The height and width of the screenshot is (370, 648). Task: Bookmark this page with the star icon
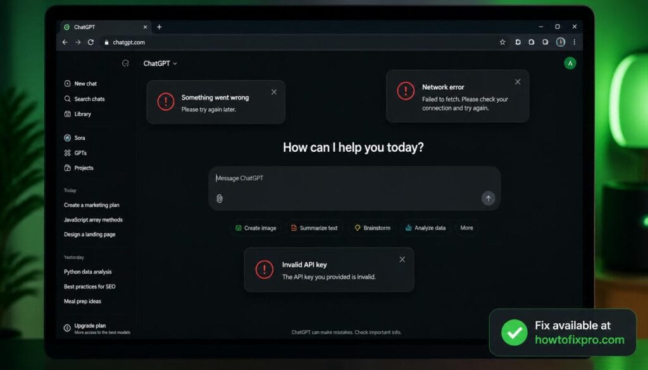(502, 42)
